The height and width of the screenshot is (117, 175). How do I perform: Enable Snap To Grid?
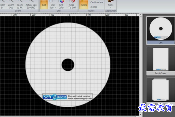[x=72, y=4]
